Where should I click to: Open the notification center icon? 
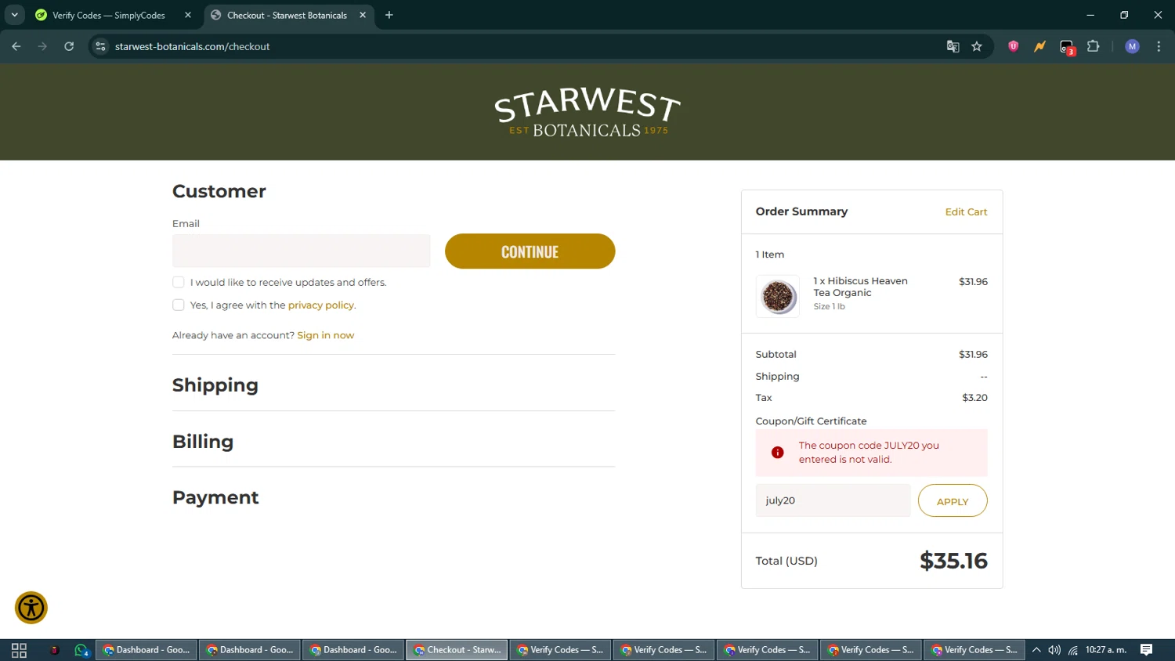1147,650
